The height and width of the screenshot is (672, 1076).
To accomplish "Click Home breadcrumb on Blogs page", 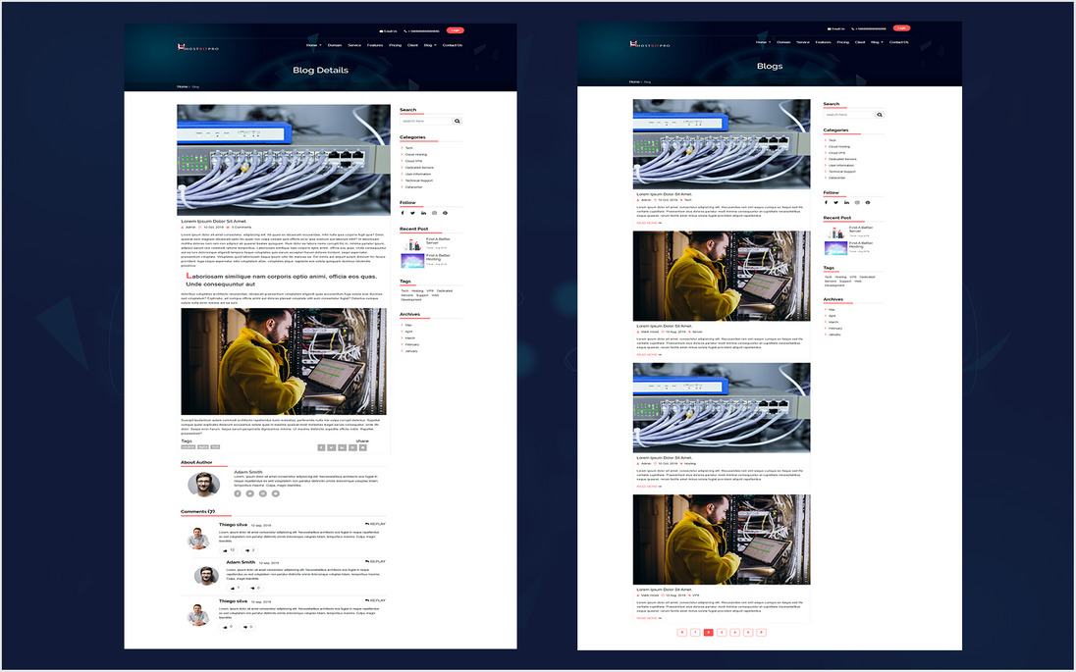I will click(x=634, y=81).
